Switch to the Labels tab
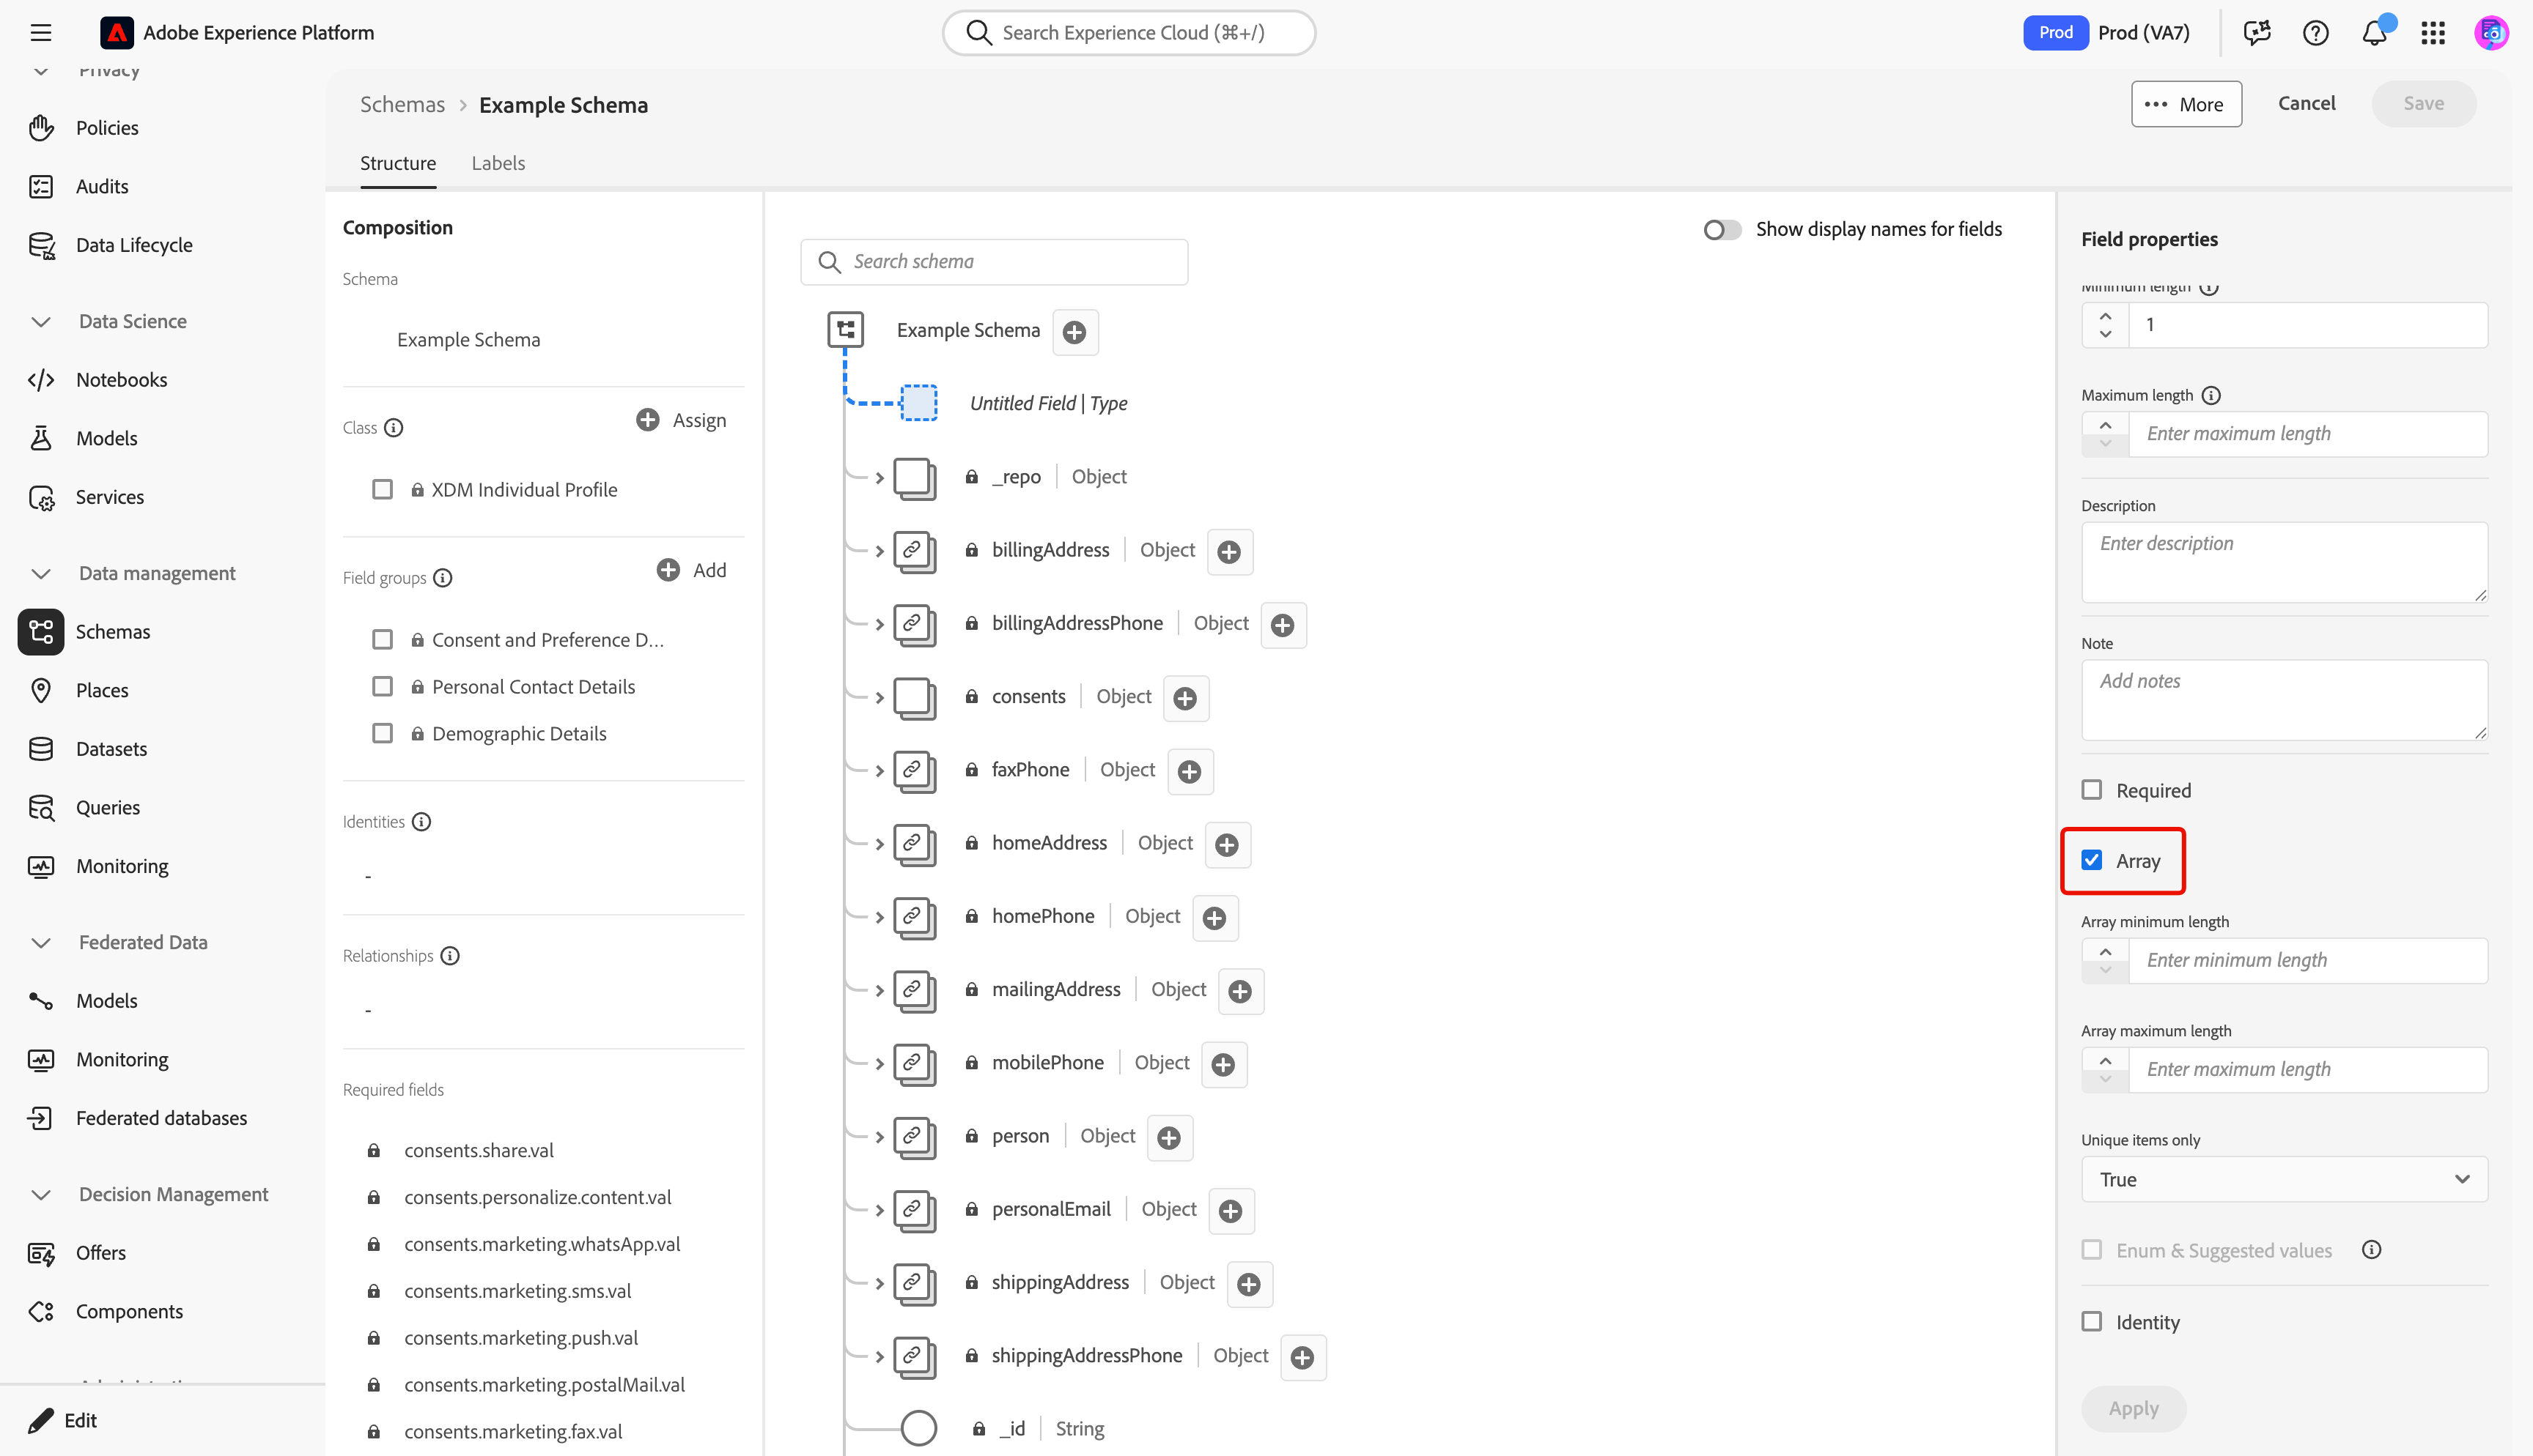 click(x=498, y=163)
